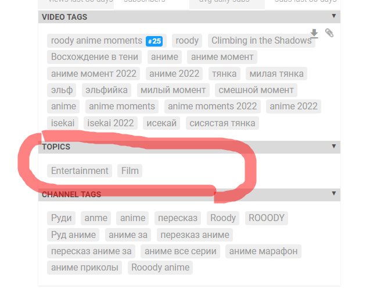Select the 'эльфийка' tag

click(106, 90)
